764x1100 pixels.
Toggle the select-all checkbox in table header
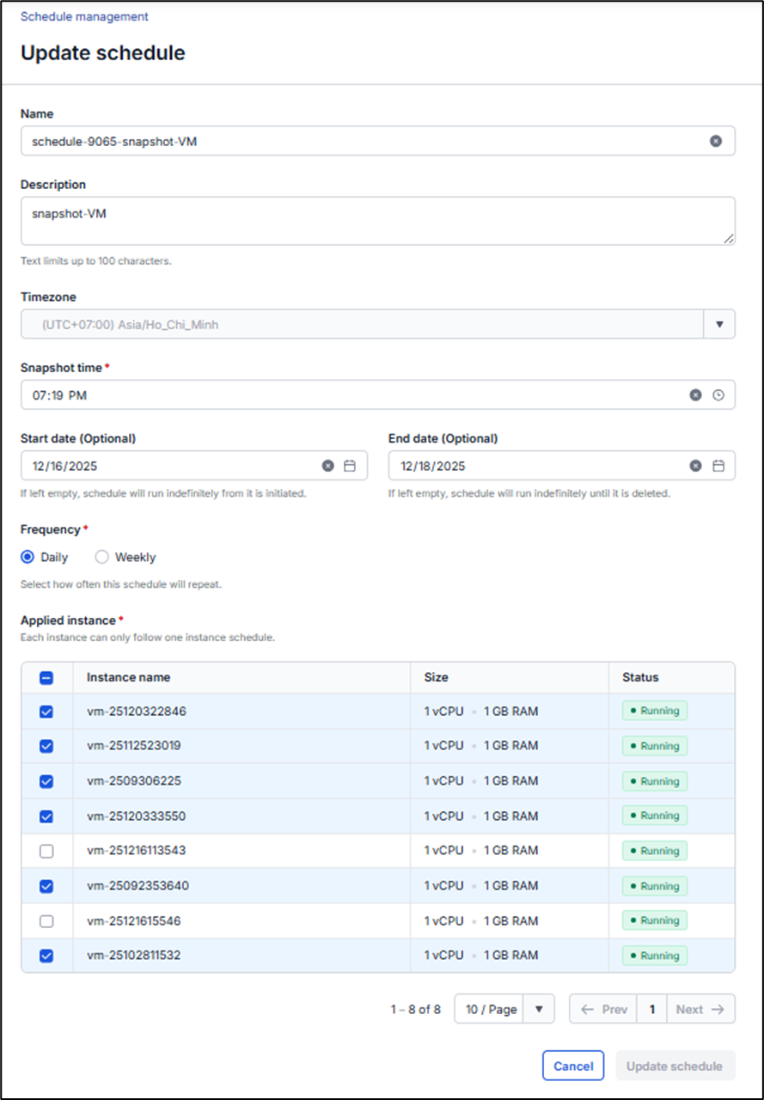click(46, 677)
